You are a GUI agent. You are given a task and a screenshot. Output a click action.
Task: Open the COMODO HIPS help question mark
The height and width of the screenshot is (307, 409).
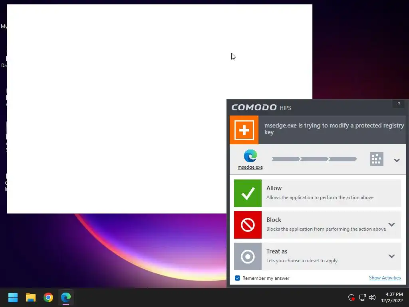(x=399, y=104)
